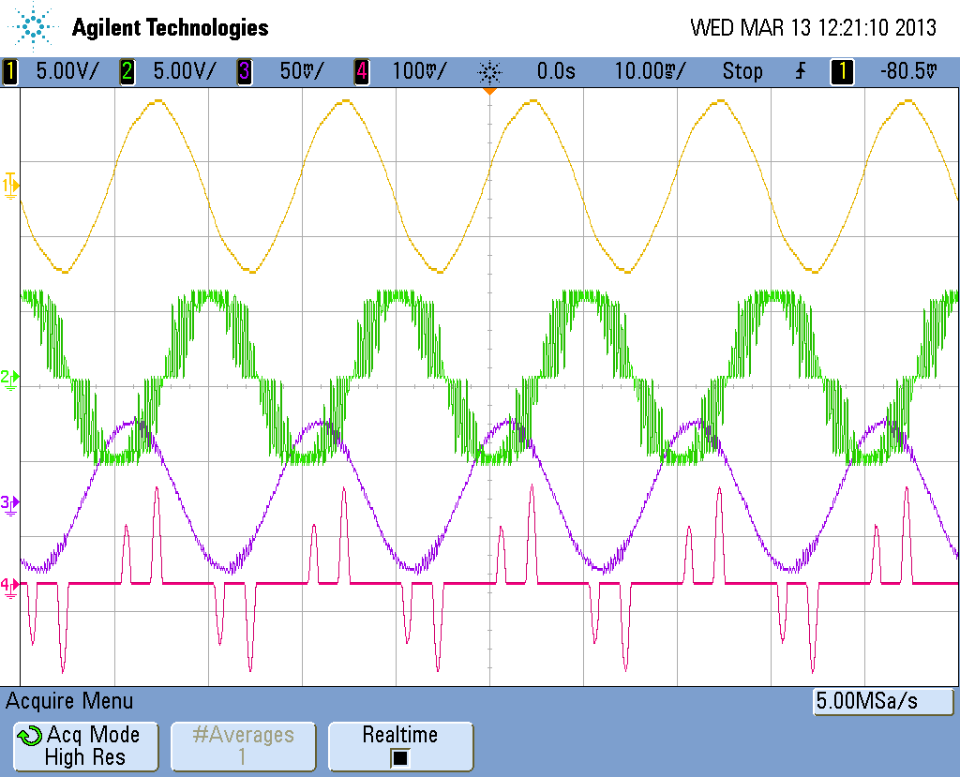Click the orange trigger position marker
The width and height of the screenshot is (960, 777).
click(x=489, y=91)
